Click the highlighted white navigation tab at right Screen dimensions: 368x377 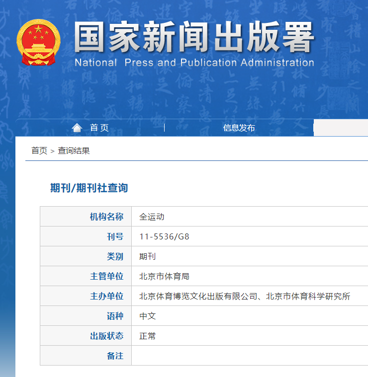pos(341,128)
